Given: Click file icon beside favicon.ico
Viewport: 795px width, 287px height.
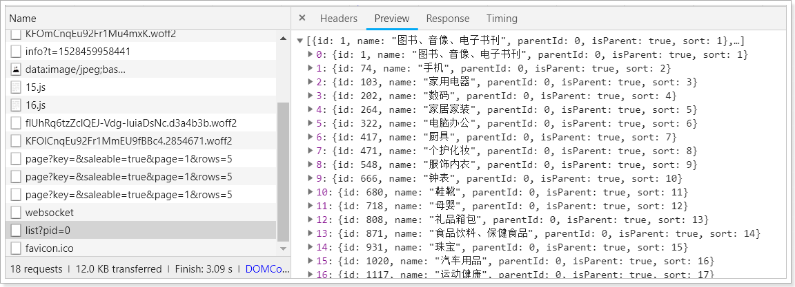Looking at the screenshot, I should click(x=17, y=248).
